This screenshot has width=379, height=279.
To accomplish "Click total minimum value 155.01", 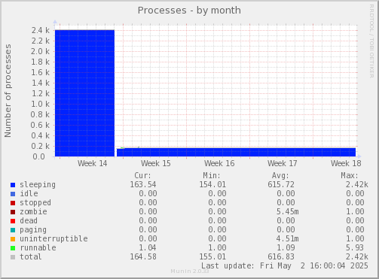I will [x=212, y=256].
